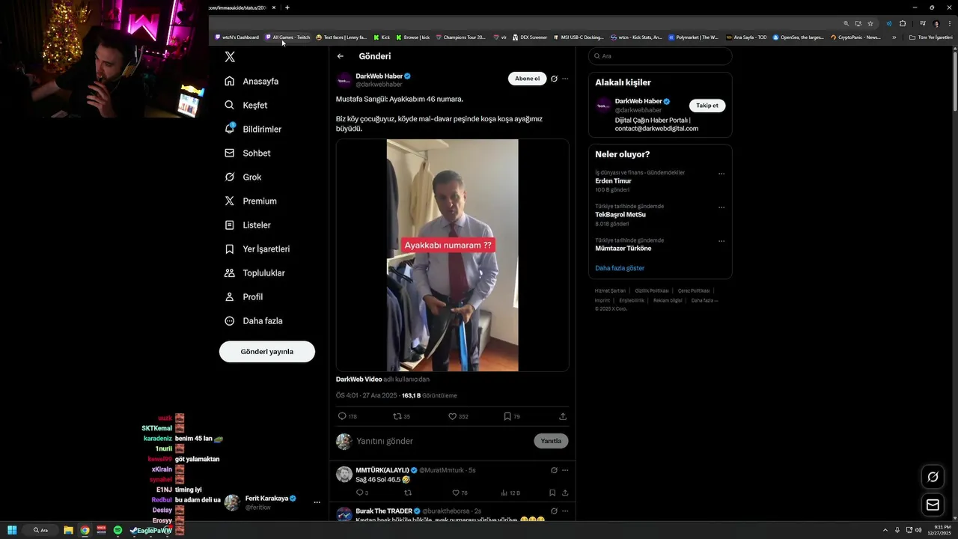Open All Games - Twitch bookmark
The height and width of the screenshot is (539, 958).
[287, 37]
